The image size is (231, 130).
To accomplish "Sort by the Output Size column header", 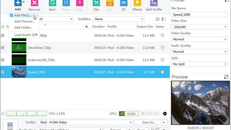I will click(x=145, y=27).
